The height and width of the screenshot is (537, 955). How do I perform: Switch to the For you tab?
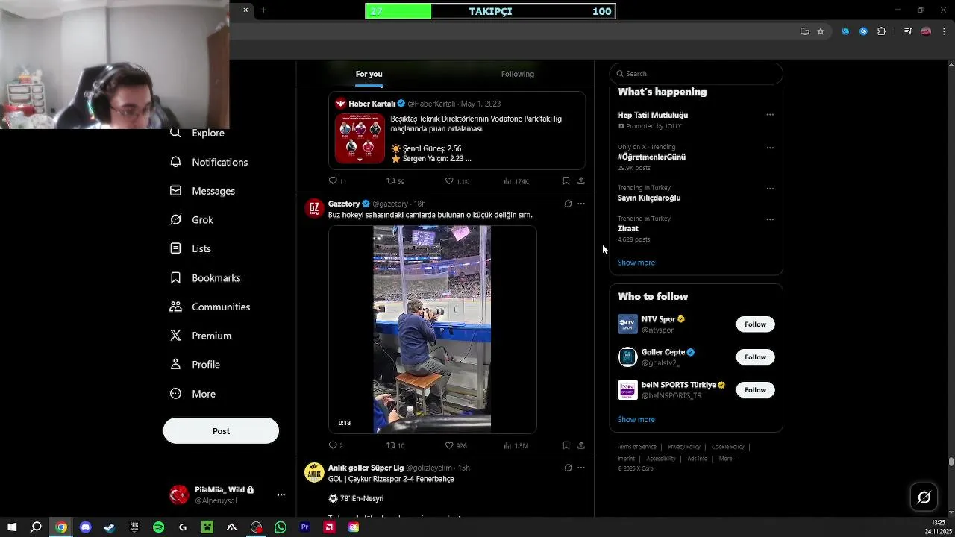pos(369,74)
